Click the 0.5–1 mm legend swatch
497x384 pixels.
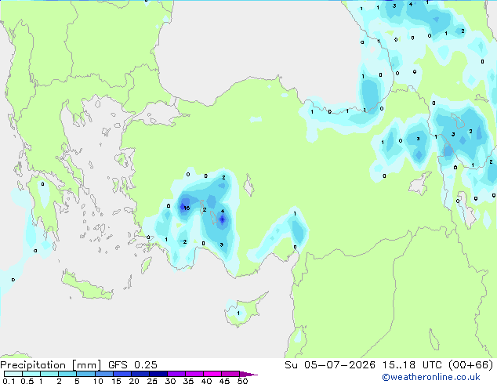click(31, 374)
